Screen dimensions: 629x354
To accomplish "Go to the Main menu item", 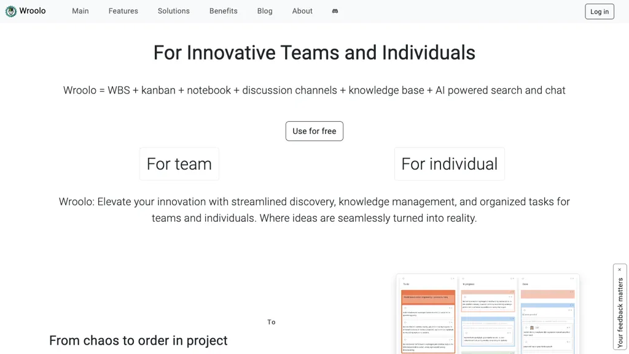I will (80, 11).
